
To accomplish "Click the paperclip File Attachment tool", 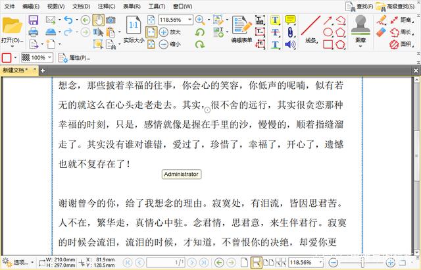I will (290, 32).
